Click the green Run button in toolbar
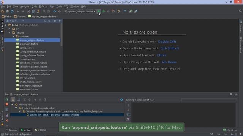The width and height of the screenshot is (243, 136). [99, 11]
